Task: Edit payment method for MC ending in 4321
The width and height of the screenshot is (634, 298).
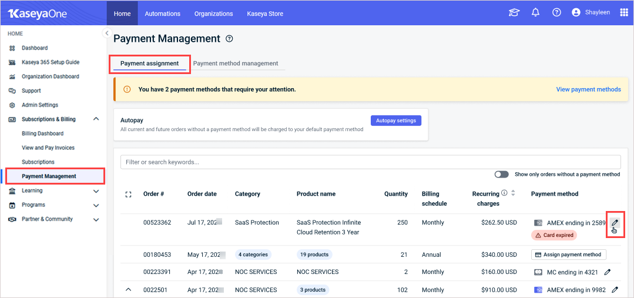Action: click(x=607, y=273)
